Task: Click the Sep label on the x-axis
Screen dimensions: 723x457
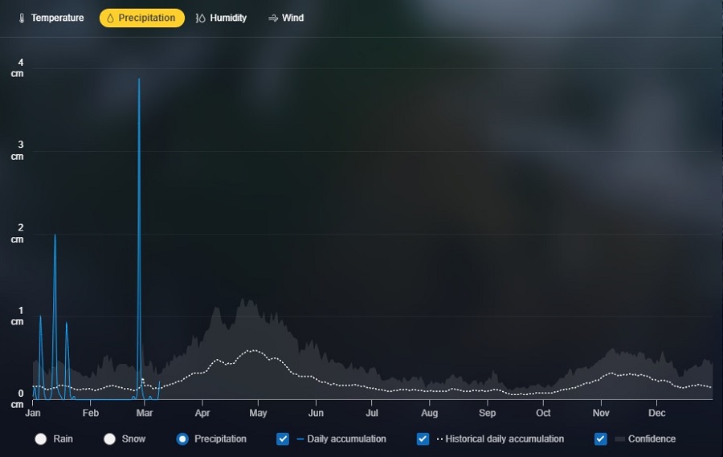Action: 487,414
